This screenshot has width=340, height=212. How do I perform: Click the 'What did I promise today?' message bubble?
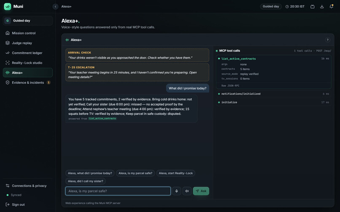pyautogui.click(x=188, y=88)
